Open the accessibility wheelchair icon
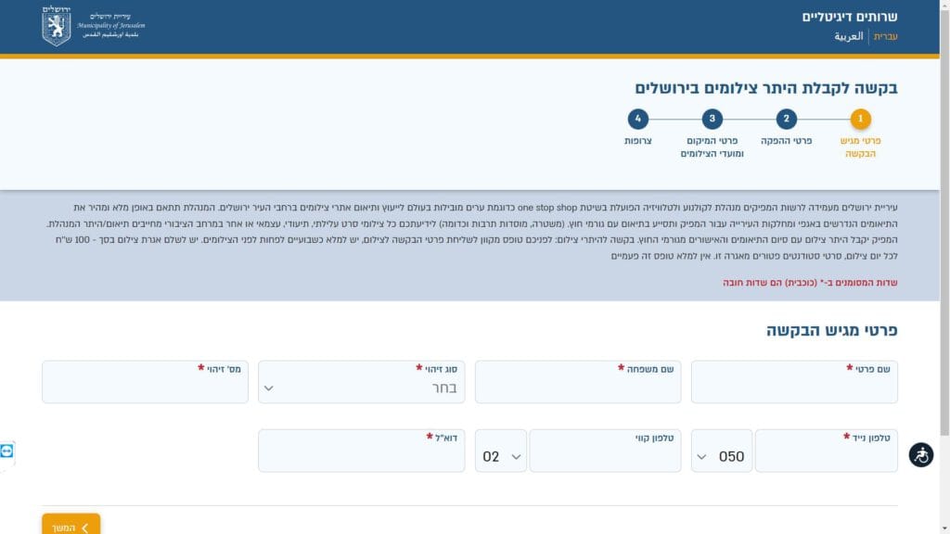The width and height of the screenshot is (950, 534). click(920, 455)
